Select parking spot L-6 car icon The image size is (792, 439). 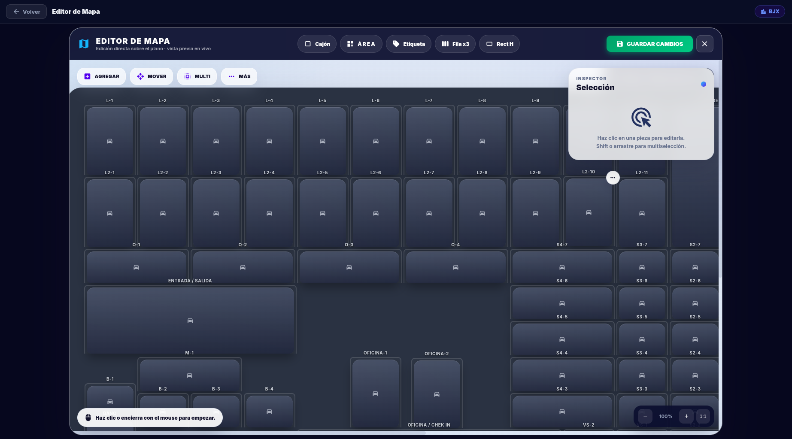pyautogui.click(x=376, y=141)
